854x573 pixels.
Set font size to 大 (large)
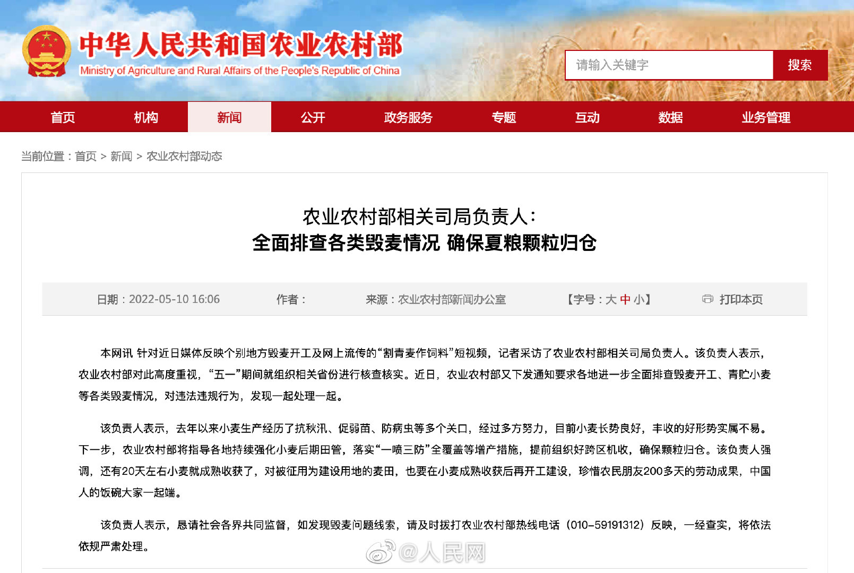point(611,300)
